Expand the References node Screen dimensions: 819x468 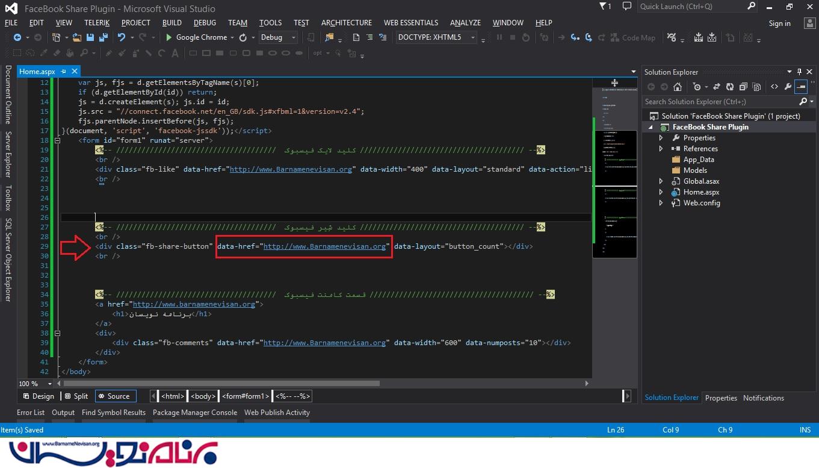pos(661,149)
